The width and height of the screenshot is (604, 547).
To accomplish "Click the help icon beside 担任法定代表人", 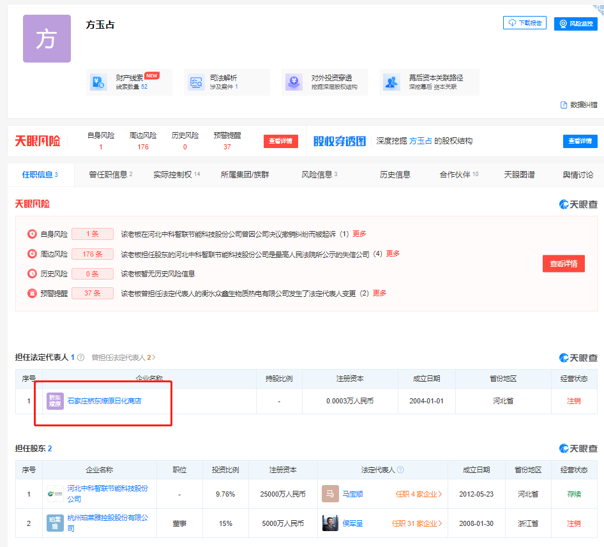I will click(x=81, y=357).
